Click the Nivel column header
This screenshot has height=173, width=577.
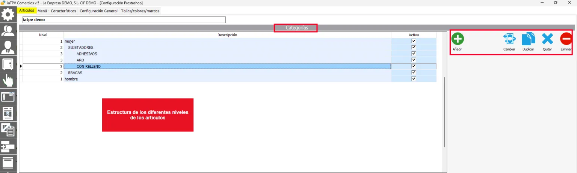pos(43,35)
